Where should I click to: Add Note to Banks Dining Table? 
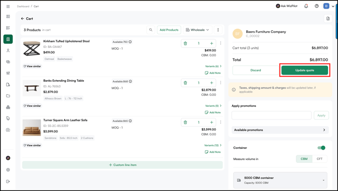click(x=212, y=112)
